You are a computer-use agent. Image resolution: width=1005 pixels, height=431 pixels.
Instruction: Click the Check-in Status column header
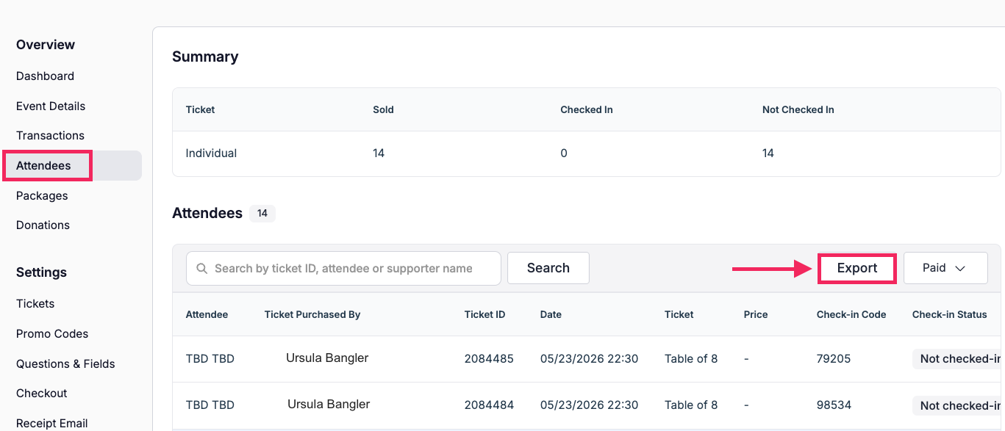(950, 314)
